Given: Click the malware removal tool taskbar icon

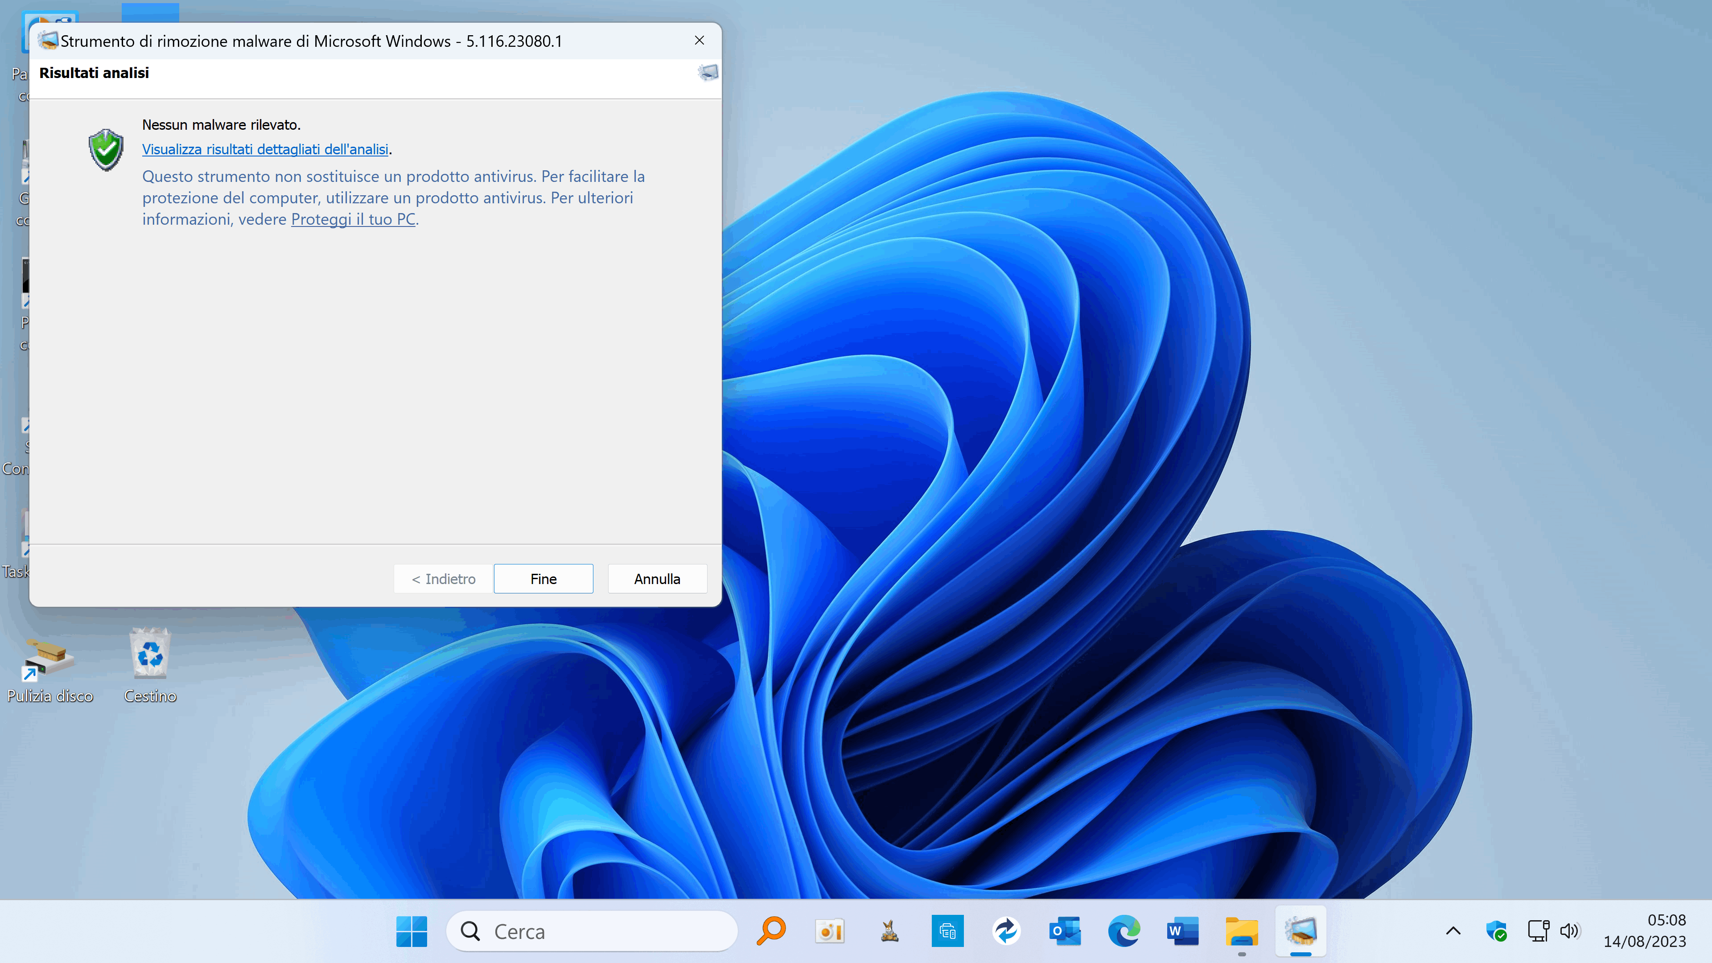Looking at the screenshot, I should (x=1300, y=931).
